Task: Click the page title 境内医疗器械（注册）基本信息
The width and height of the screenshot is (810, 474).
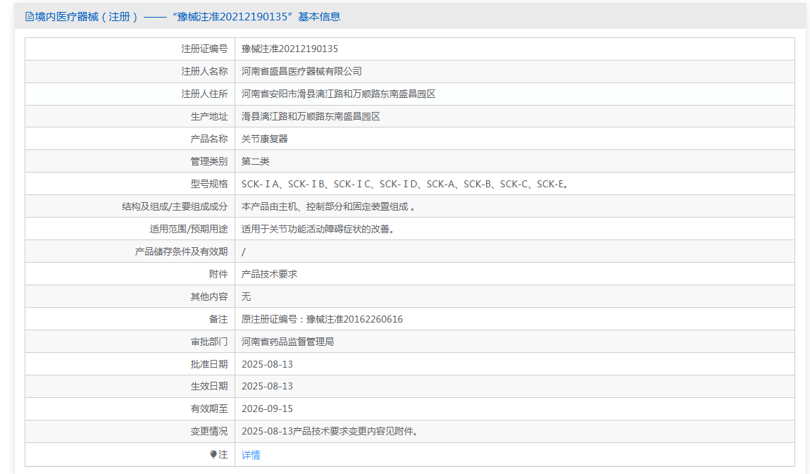Action: [x=183, y=16]
